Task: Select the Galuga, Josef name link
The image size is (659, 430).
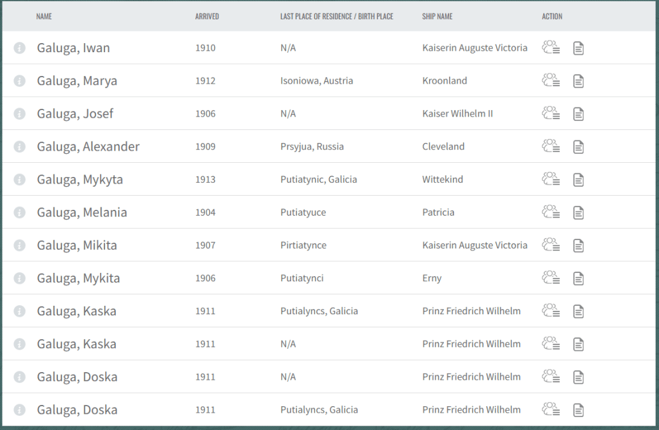Action: click(75, 114)
